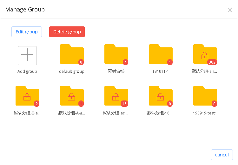Screen dimensions: 238x165
Task: Select the 素材审核 folder icon
Action: [x=116, y=54]
